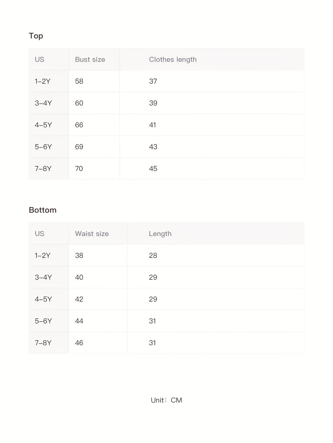Click the Top section heading

point(36,36)
